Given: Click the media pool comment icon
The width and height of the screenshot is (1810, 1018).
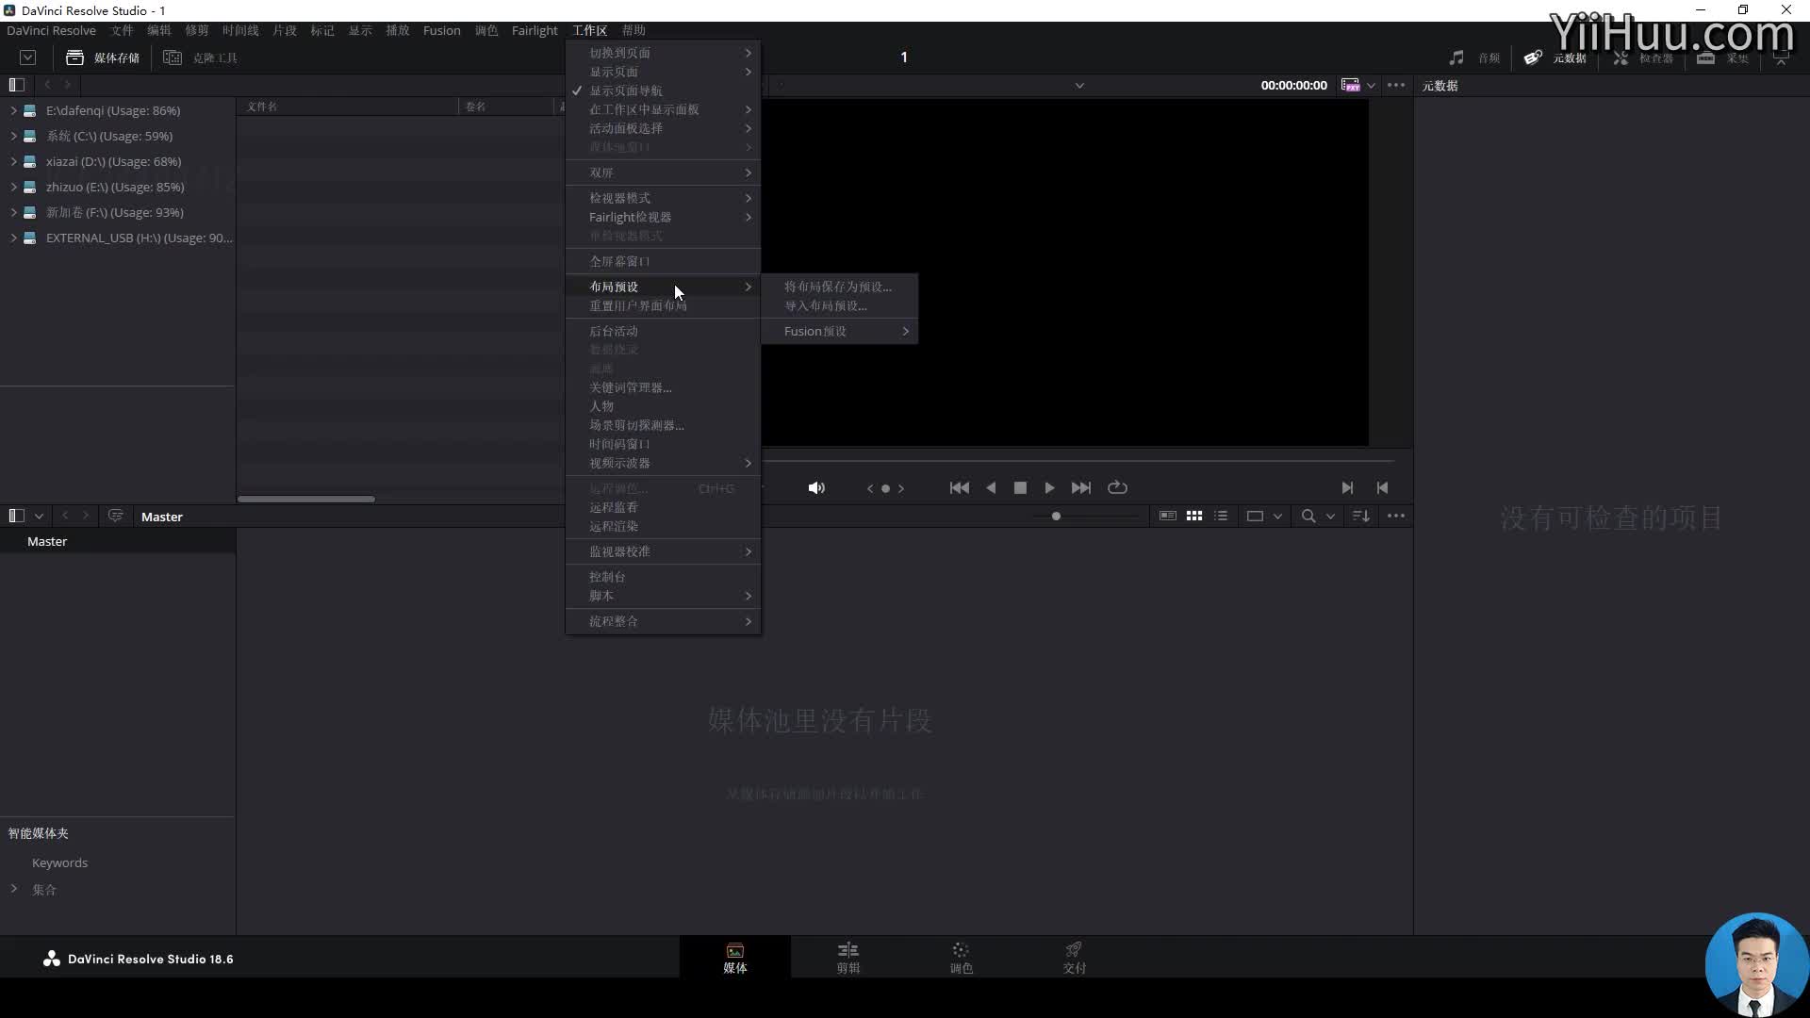Looking at the screenshot, I should pos(115,516).
